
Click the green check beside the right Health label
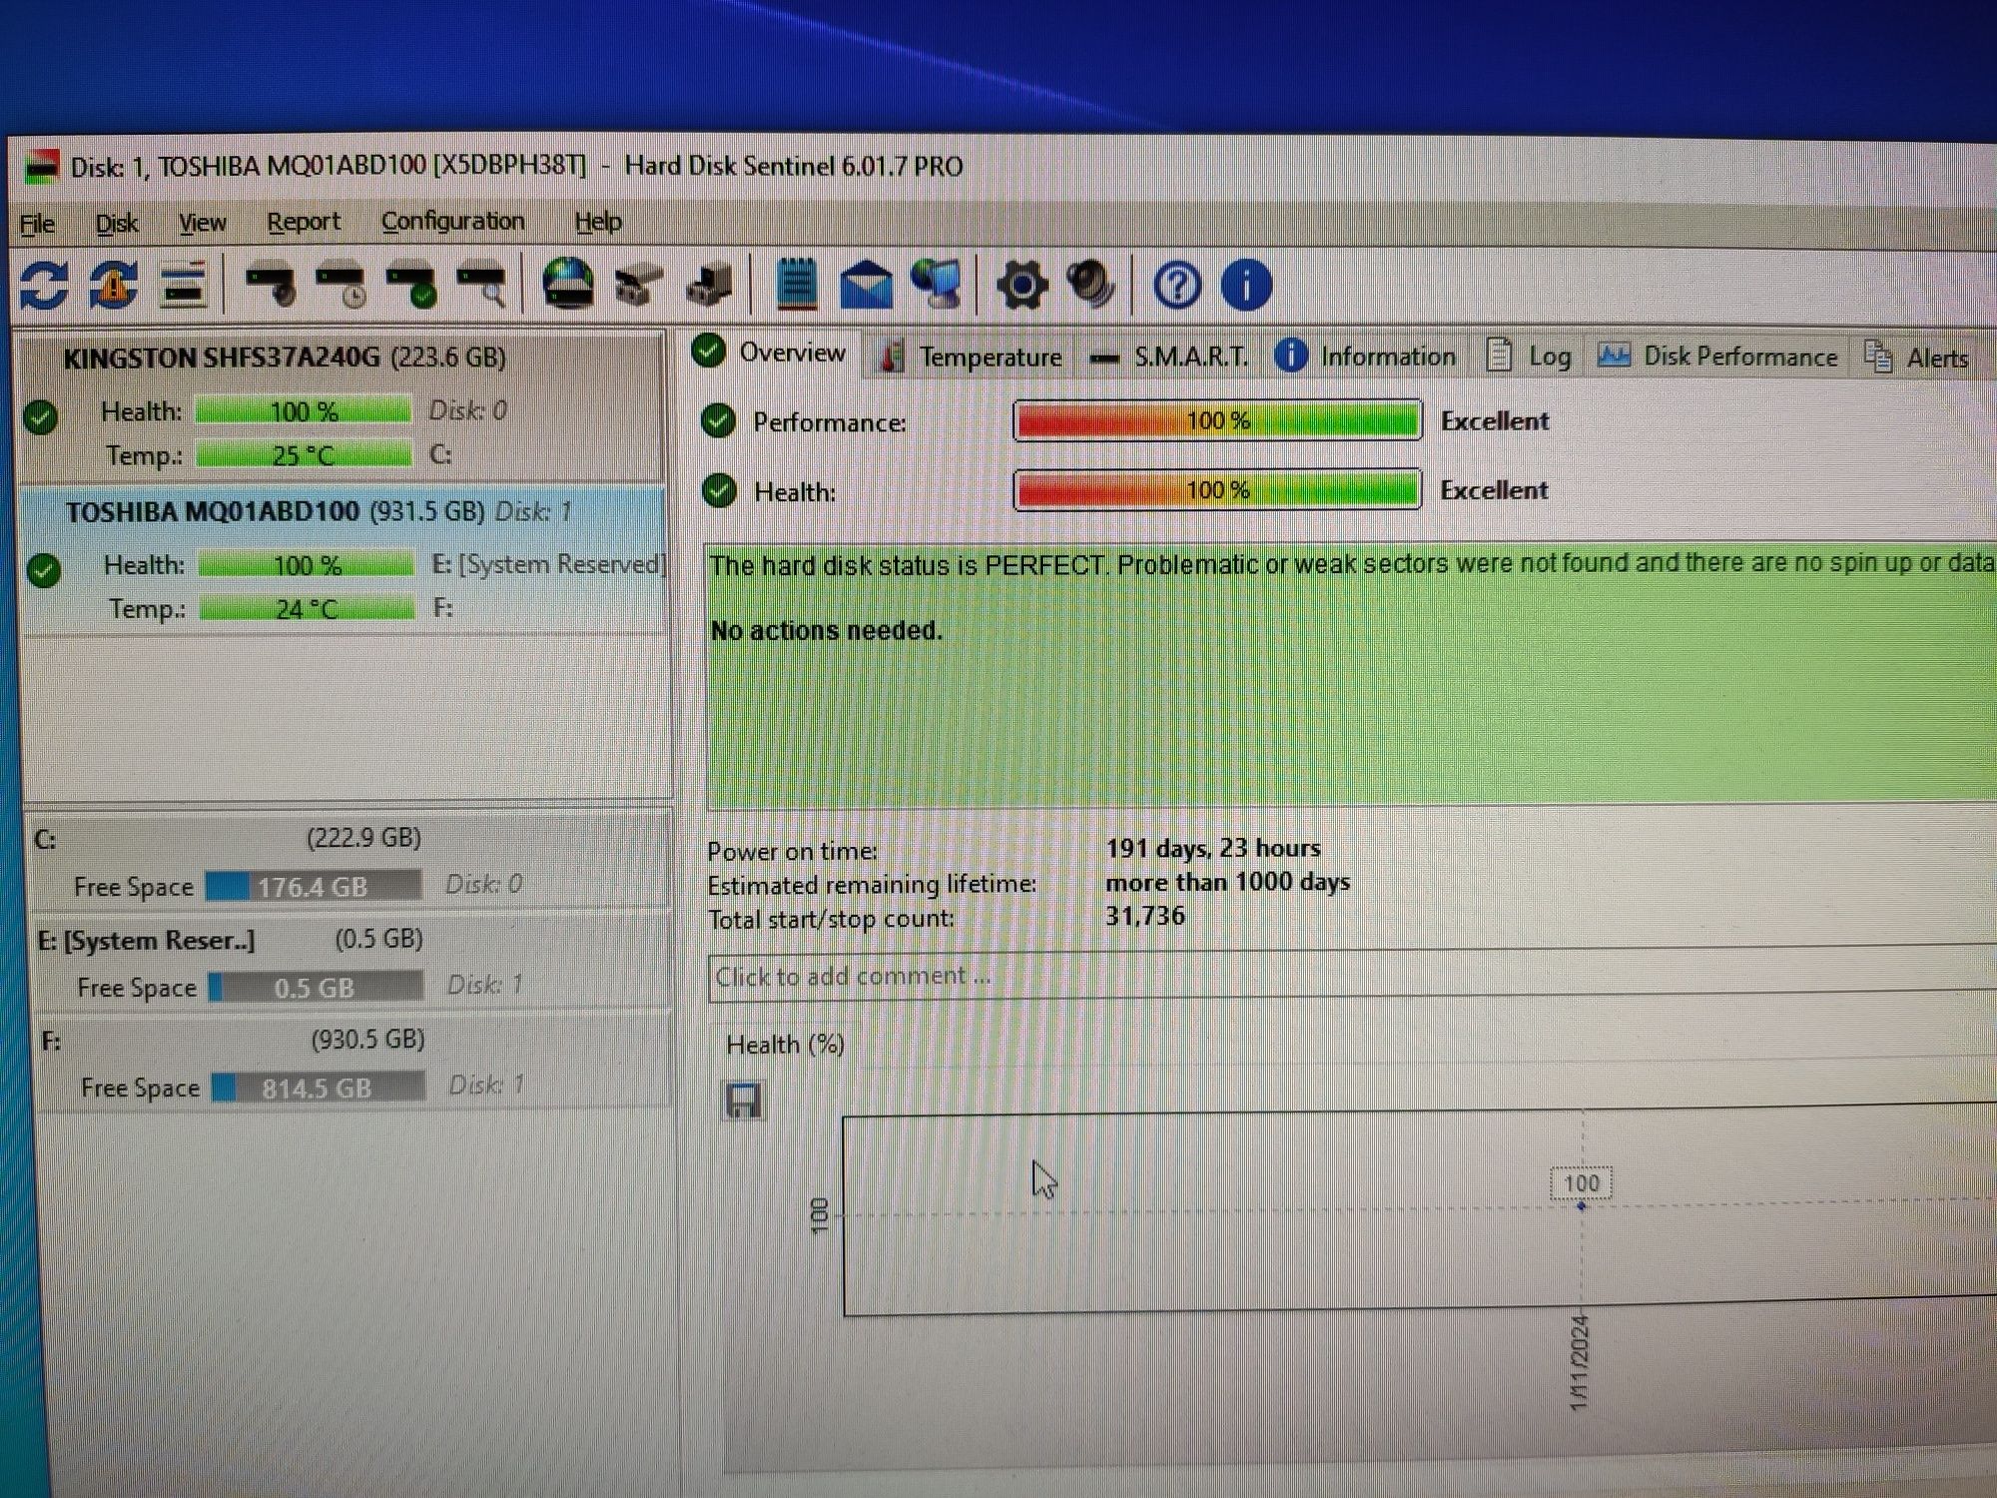click(718, 490)
